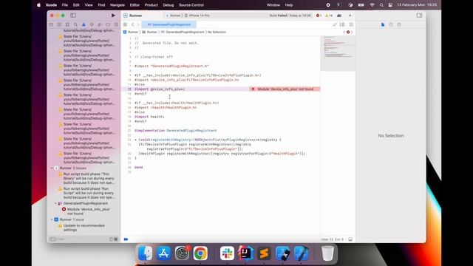Collapse the Runner 3 issues group

click(x=52, y=168)
